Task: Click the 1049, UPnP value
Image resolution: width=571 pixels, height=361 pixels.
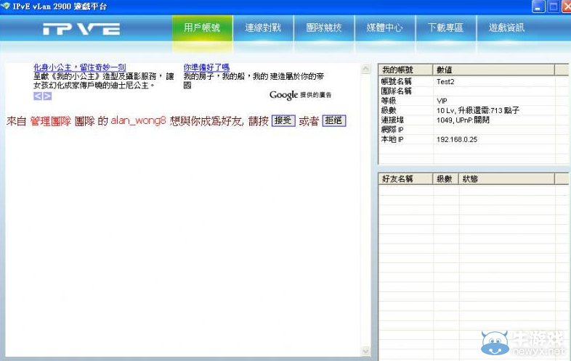Action: (463, 120)
